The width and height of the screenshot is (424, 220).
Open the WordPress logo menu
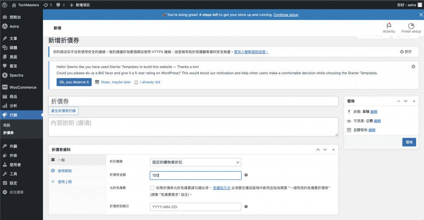[5, 5]
